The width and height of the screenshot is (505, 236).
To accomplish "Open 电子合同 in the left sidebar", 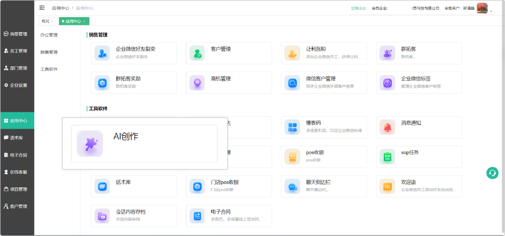I will click(x=15, y=155).
